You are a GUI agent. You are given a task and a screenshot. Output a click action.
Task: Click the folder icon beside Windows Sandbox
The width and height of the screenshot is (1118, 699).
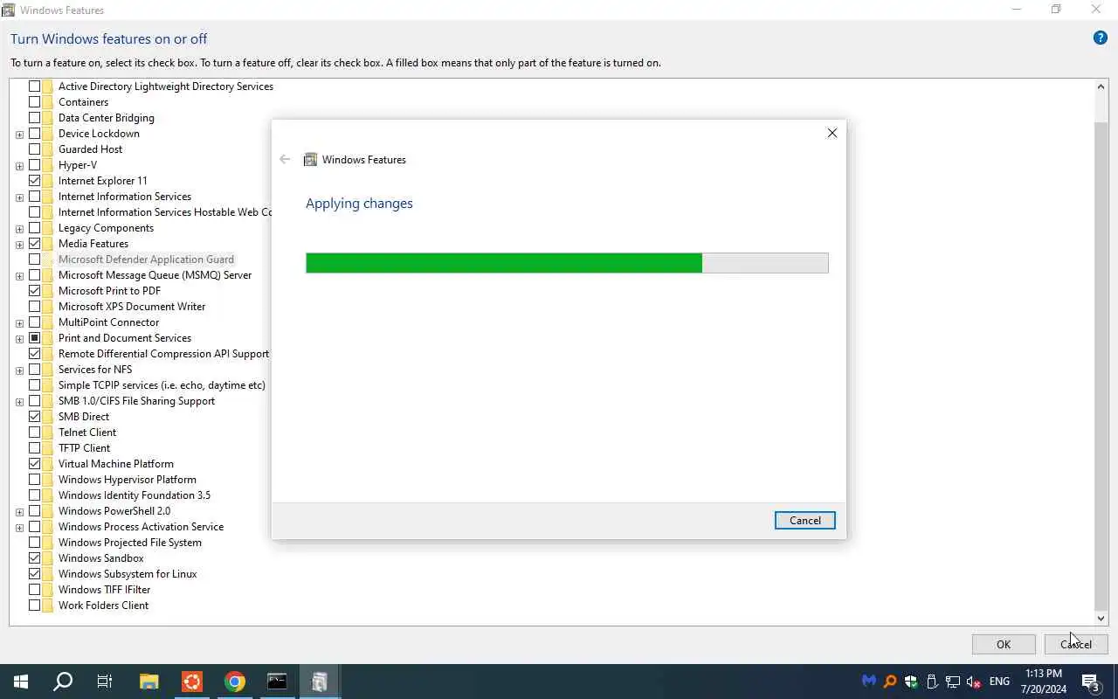[48, 558]
